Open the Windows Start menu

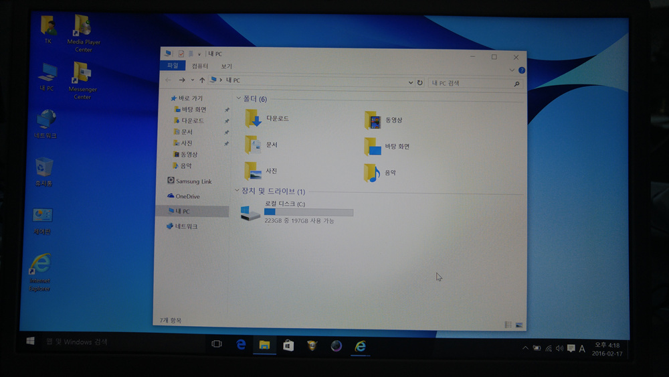[x=30, y=341]
